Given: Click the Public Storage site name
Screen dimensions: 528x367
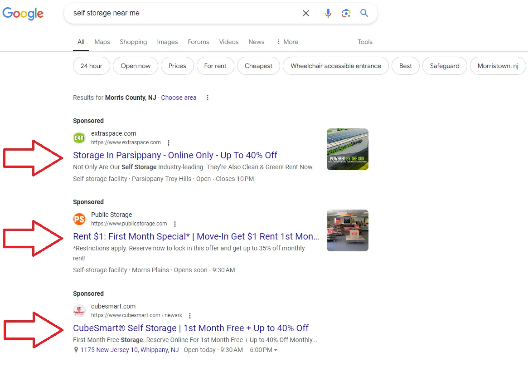Looking at the screenshot, I should 111,215.
